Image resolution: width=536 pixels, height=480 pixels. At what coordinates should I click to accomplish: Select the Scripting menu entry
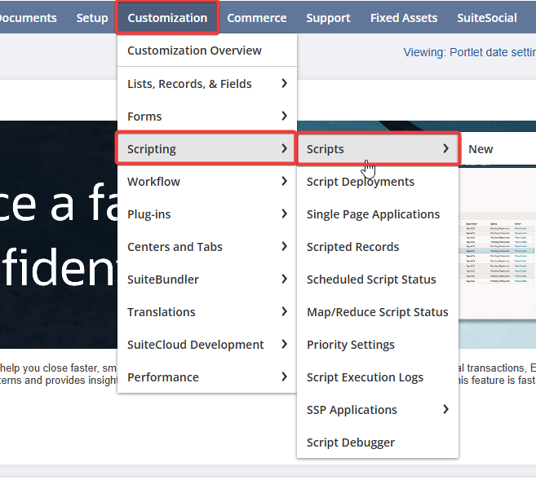click(x=206, y=149)
